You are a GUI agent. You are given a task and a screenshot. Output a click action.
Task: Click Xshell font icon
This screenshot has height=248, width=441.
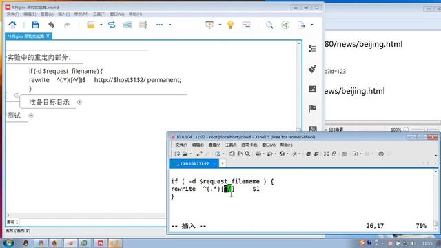(x=294, y=154)
